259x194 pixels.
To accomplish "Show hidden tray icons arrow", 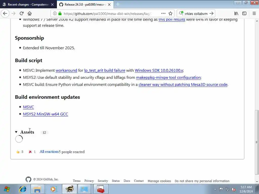I will pyautogui.click(x=215, y=189).
